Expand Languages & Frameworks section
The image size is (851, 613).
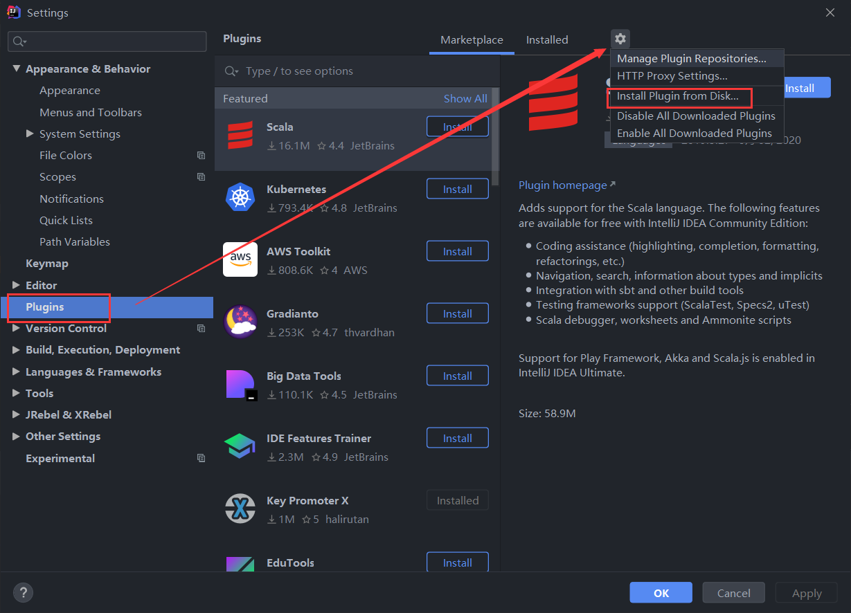17,372
